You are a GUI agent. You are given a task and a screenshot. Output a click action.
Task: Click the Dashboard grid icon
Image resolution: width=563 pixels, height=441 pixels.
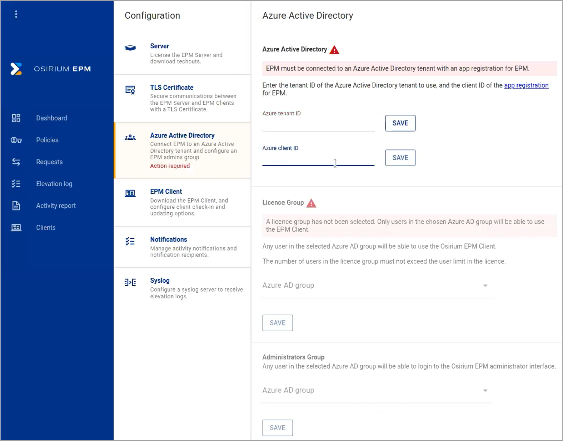click(16, 118)
